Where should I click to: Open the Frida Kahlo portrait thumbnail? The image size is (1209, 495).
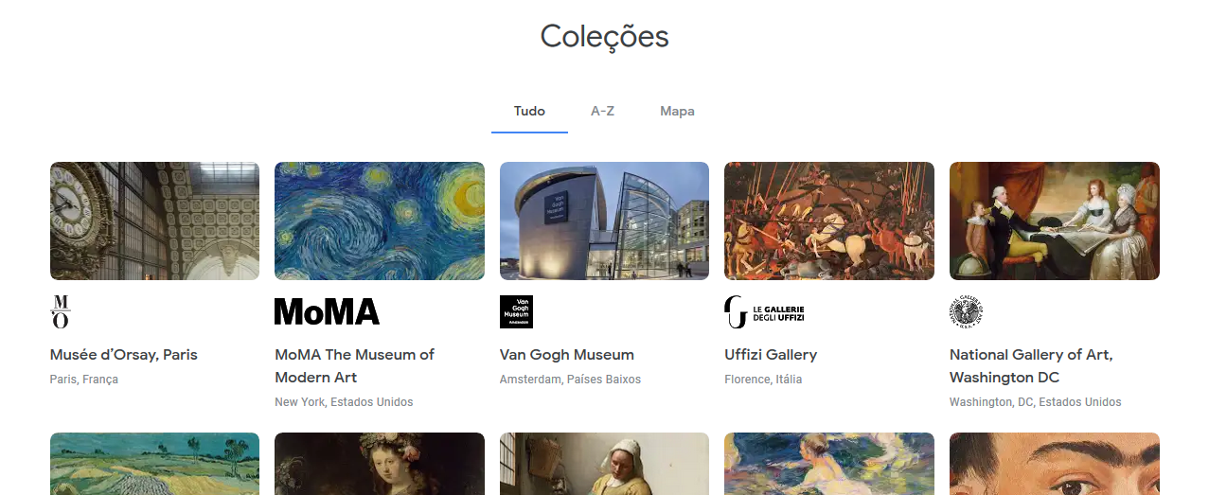[x=1054, y=464]
